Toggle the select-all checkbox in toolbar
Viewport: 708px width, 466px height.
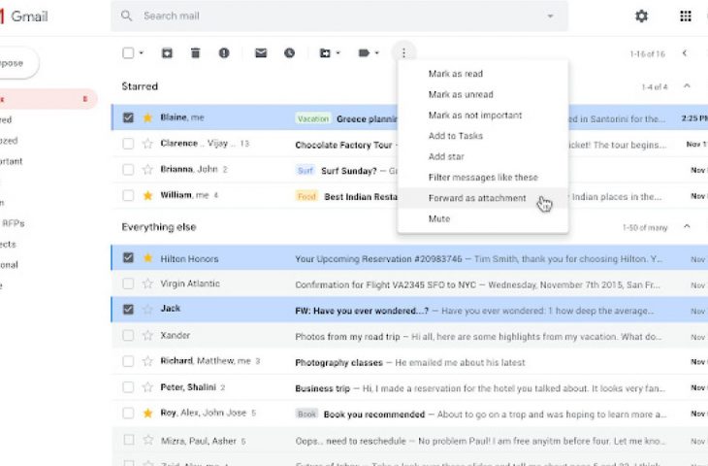tap(128, 52)
